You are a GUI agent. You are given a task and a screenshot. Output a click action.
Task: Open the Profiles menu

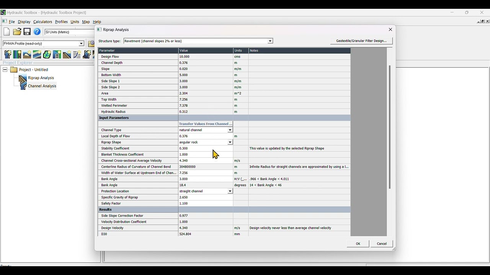pos(61,22)
